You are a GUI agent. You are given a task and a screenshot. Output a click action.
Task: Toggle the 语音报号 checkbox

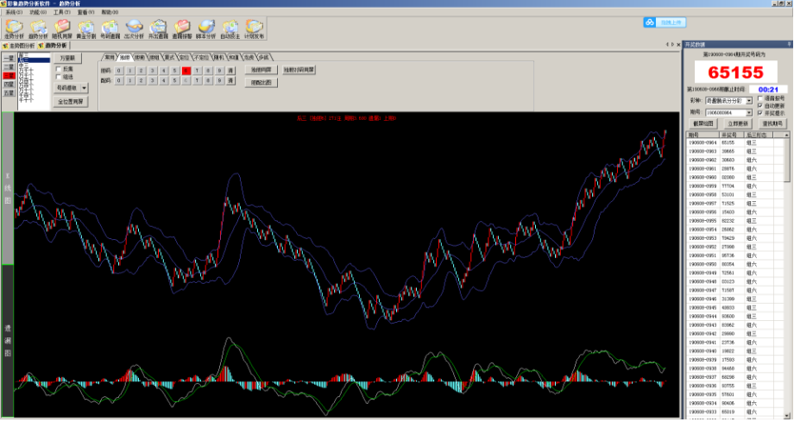tap(759, 98)
